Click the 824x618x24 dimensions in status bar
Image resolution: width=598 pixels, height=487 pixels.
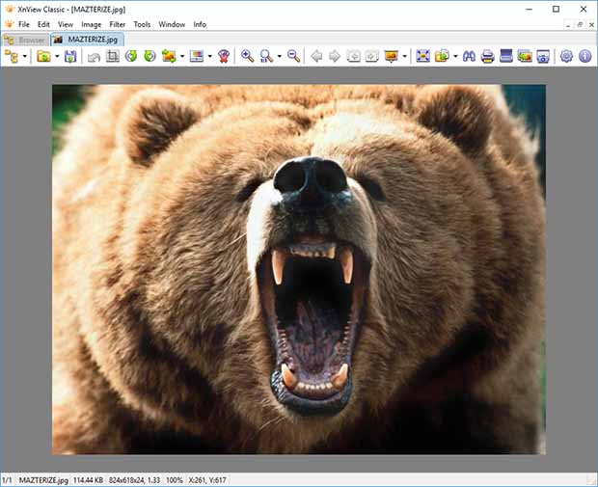pyautogui.click(x=134, y=480)
